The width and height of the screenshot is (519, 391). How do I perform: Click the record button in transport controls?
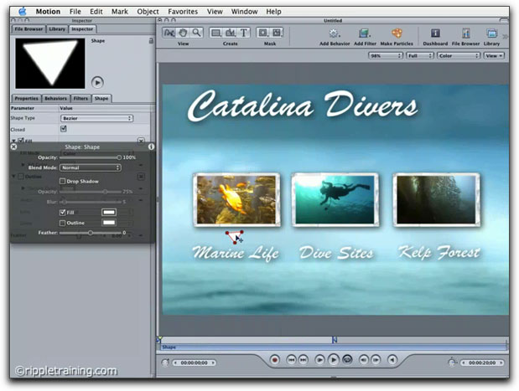click(x=273, y=359)
